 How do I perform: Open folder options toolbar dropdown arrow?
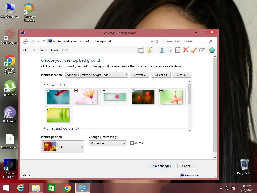(x=156, y=50)
